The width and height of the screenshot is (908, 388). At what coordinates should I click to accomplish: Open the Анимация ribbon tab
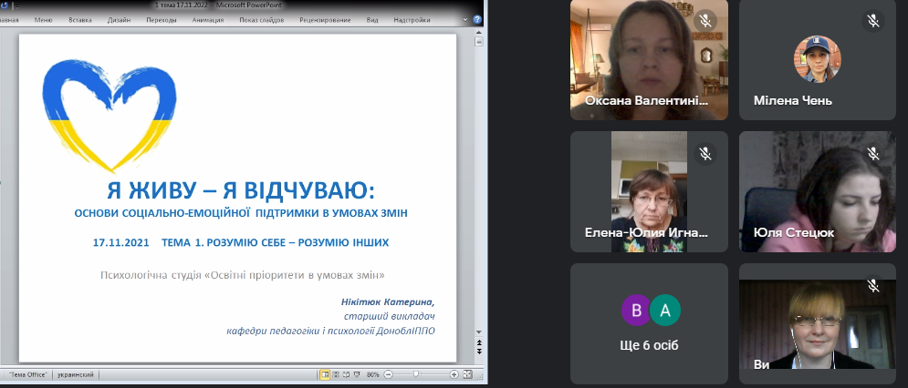[208, 20]
